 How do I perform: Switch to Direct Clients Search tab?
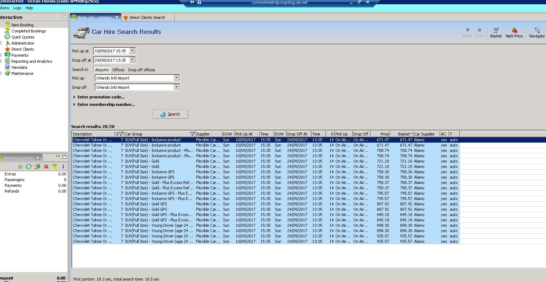click(x=147, y=17)
